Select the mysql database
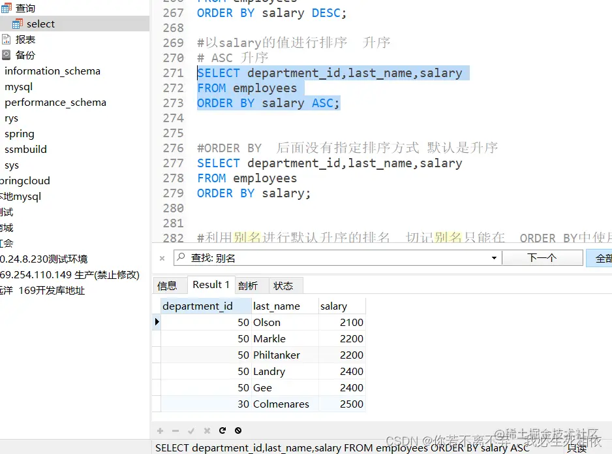Viewport: 612px width, 454px height. tap(18, 87)
